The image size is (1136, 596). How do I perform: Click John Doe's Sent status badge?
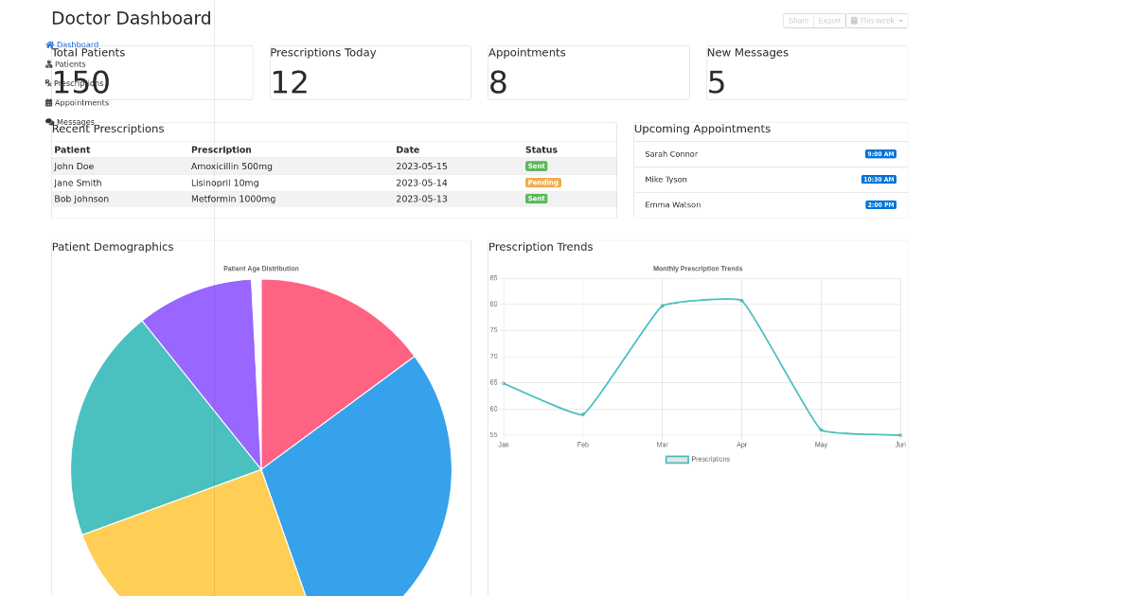(537, 166)
